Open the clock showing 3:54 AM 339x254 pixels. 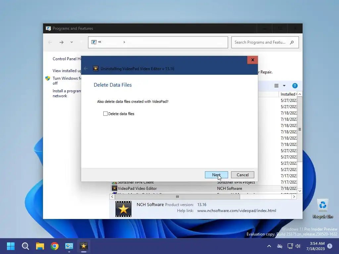click(315, 246)
